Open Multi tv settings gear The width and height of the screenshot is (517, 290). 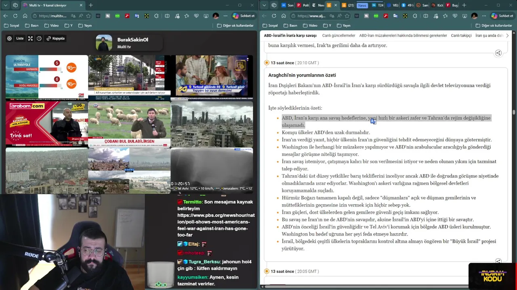coord(9,38)
